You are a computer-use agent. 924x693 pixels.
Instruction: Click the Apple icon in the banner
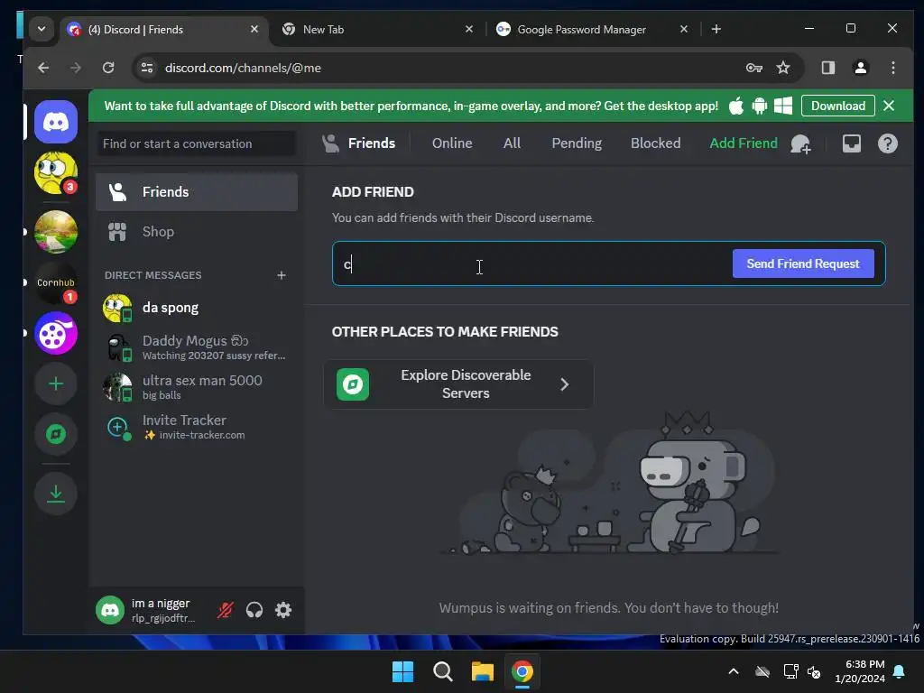[736, 106]
